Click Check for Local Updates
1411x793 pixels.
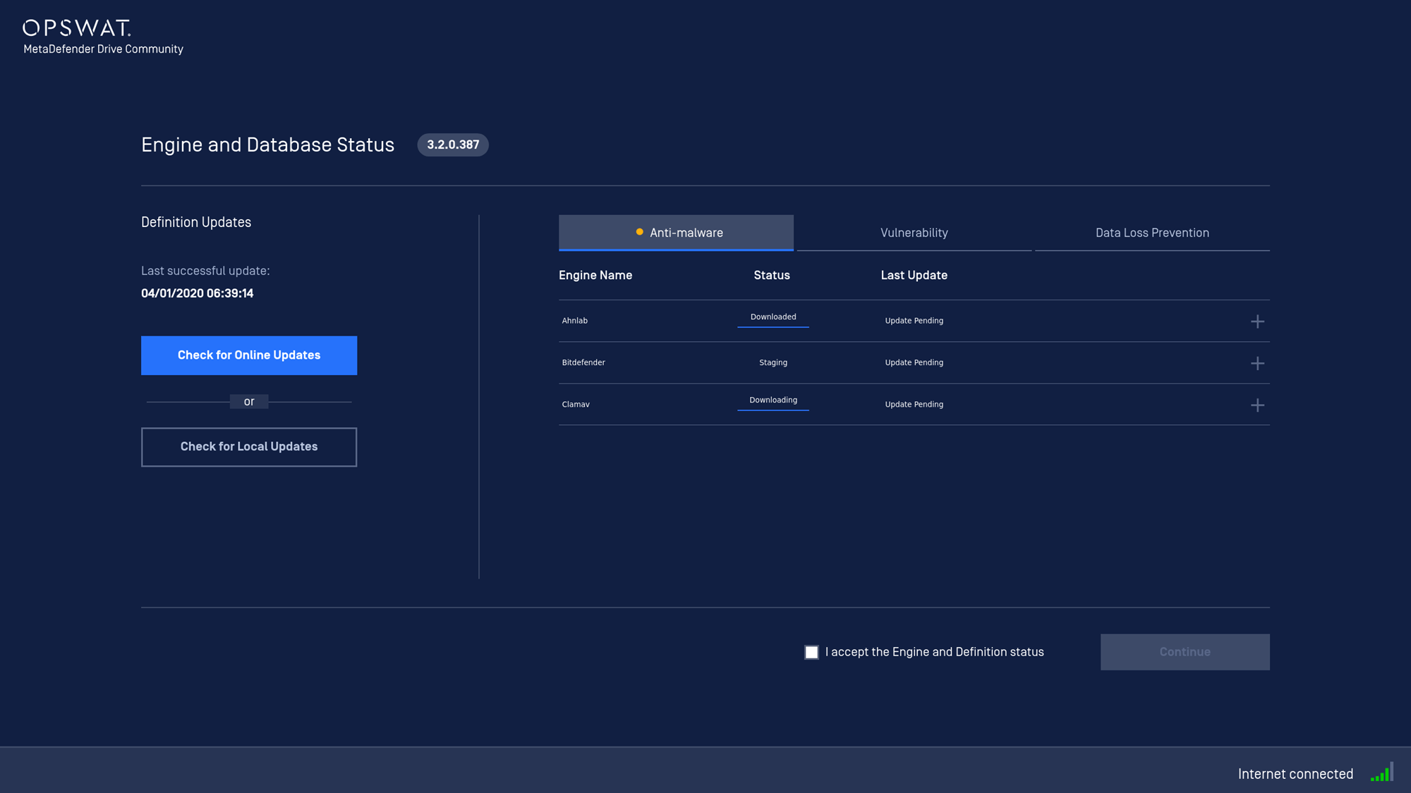[x=248, y=446]
